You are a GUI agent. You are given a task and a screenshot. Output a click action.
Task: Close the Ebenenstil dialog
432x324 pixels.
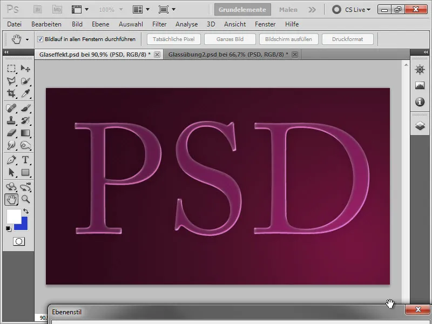(x=418, y=309)
